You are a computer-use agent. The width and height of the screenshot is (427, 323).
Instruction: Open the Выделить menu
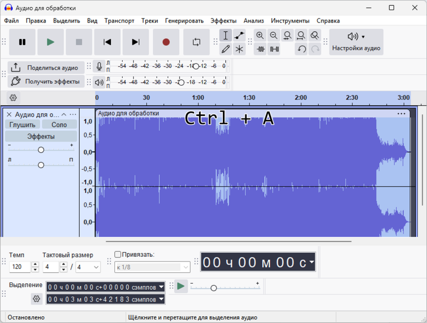[x=66, y=21]
